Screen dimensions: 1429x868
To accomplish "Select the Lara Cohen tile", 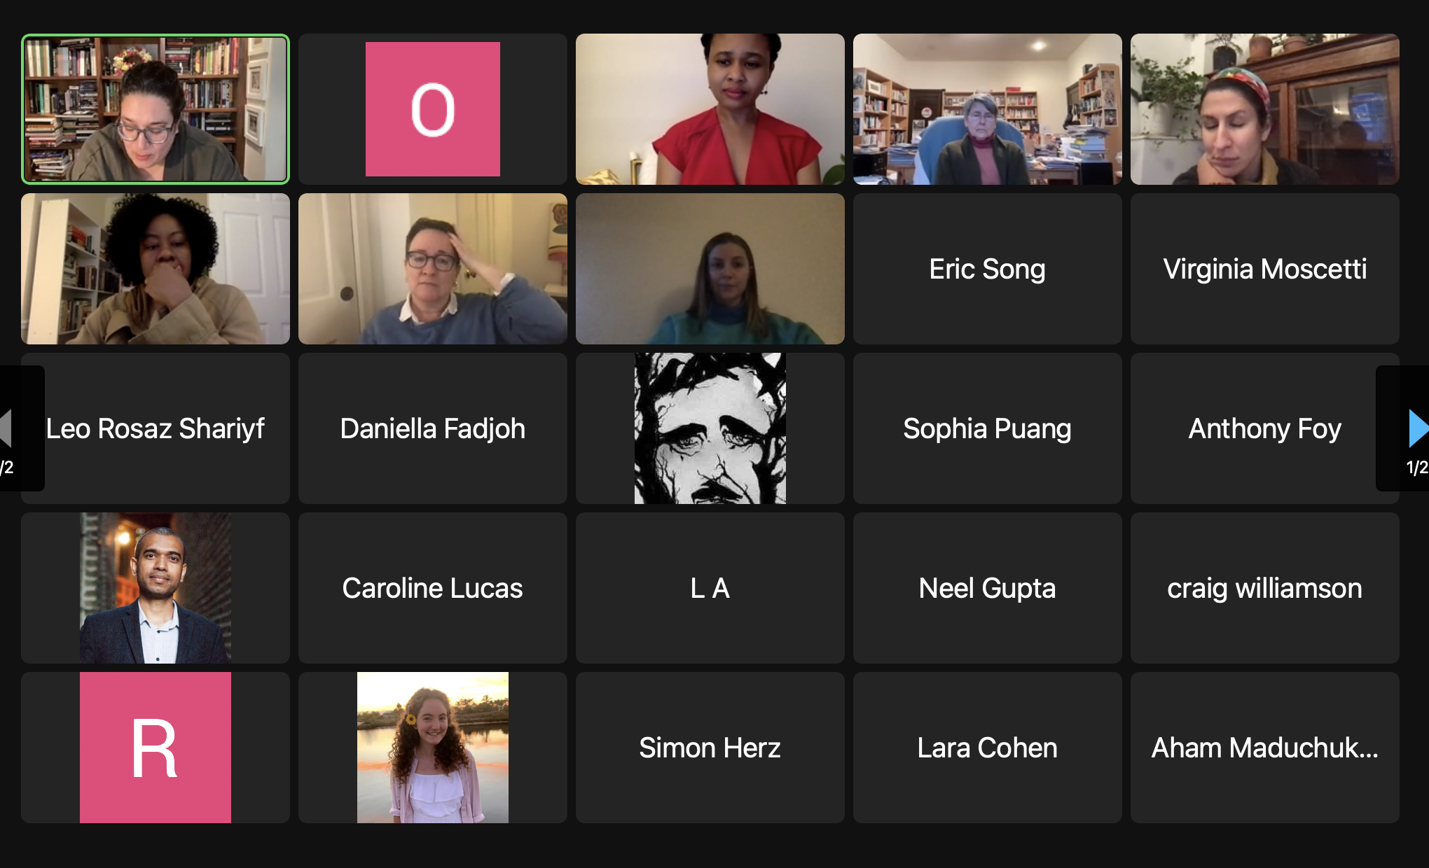I will point(988,748).
